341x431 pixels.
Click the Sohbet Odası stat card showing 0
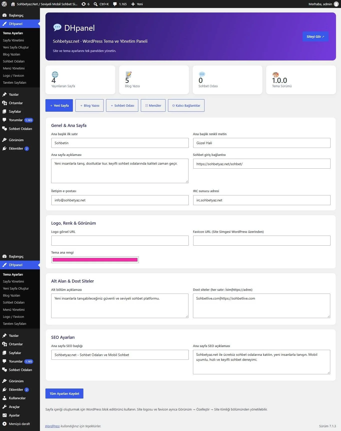pyautogui.click(x=227, y=80)
